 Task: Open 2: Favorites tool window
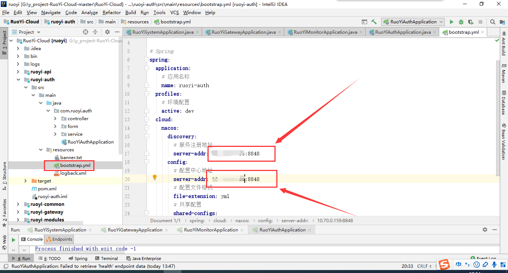coord(4,213)
